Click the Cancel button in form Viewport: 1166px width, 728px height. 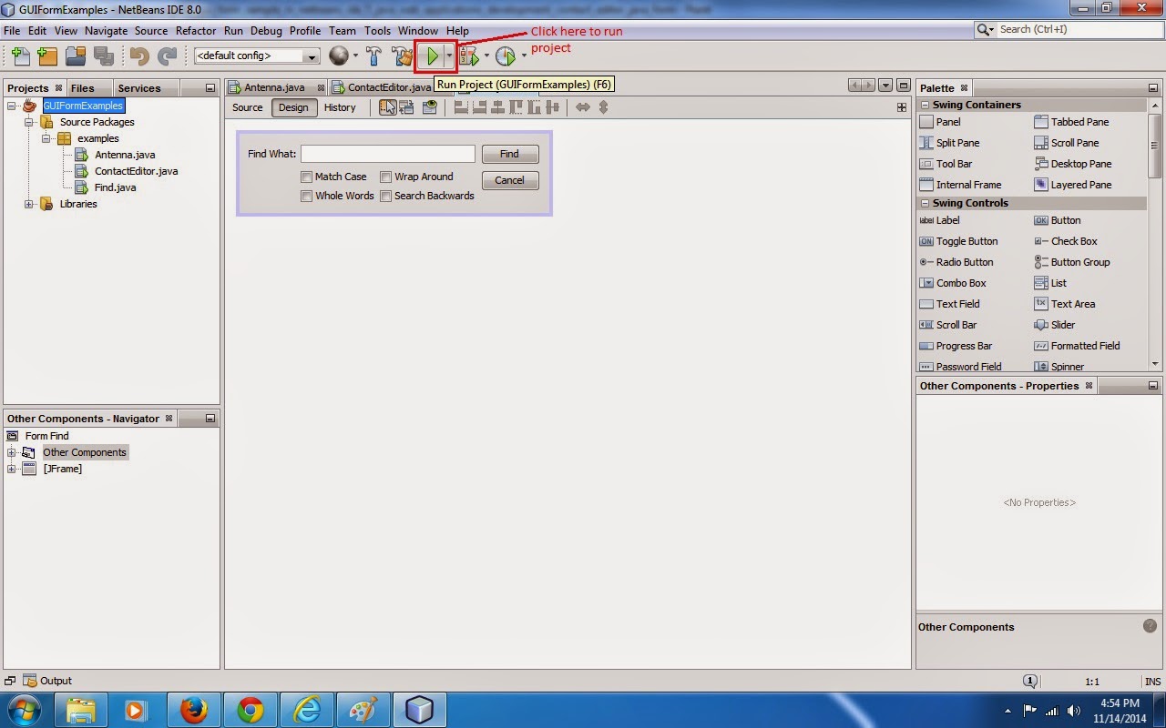(510, 180)
